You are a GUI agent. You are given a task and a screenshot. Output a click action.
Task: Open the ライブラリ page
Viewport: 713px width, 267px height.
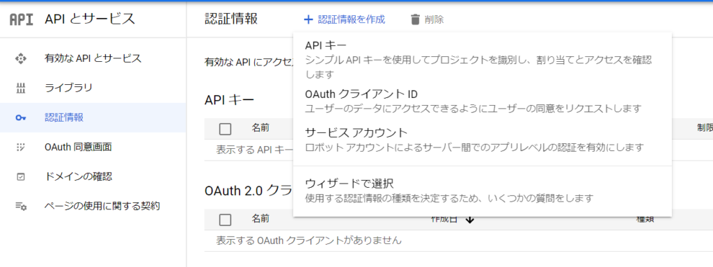pos(93,88)
